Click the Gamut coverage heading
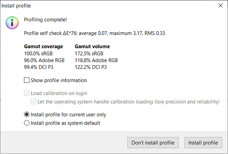 [43, 47]
